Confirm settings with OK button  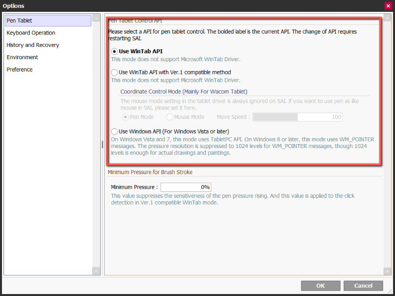click(x=320, y=286)
